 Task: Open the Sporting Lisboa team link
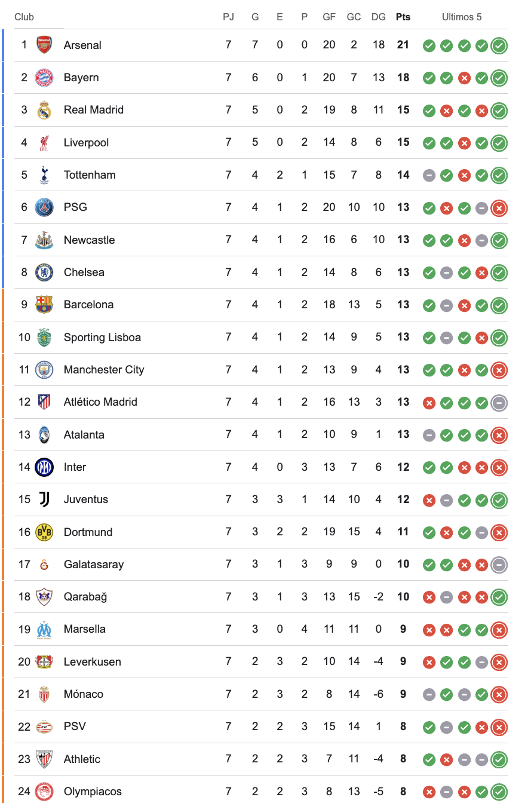pyautogui.click(x=102, y=338)
